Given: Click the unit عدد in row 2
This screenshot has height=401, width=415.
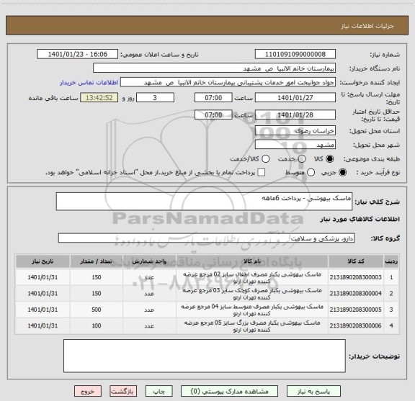Looking at the screenshot, I should click(149, 294).
